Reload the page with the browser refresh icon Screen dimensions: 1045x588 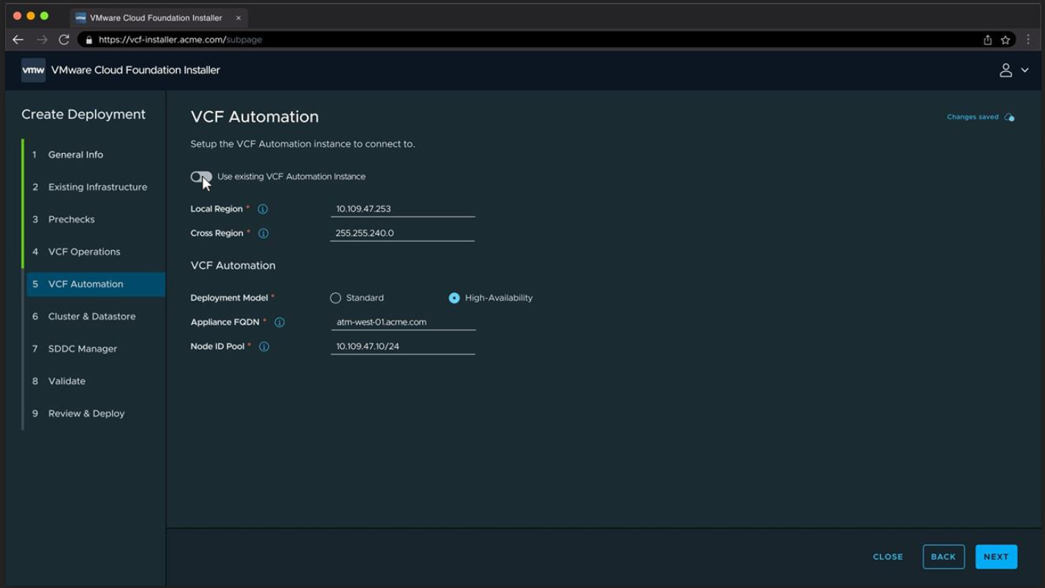coord(64,40)
